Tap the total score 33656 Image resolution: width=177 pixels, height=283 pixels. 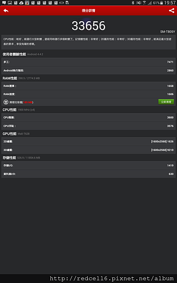(89, 25)
